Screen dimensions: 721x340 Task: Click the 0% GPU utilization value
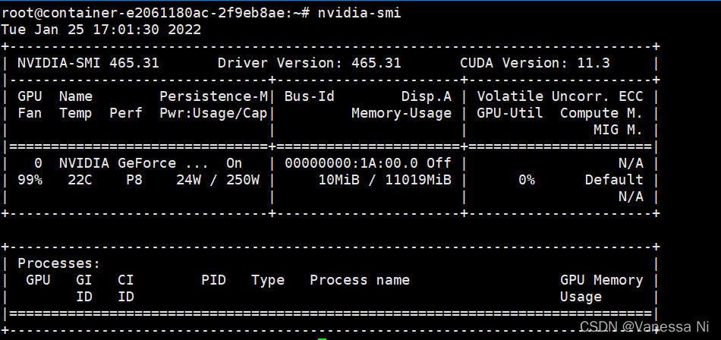point(527,180)
